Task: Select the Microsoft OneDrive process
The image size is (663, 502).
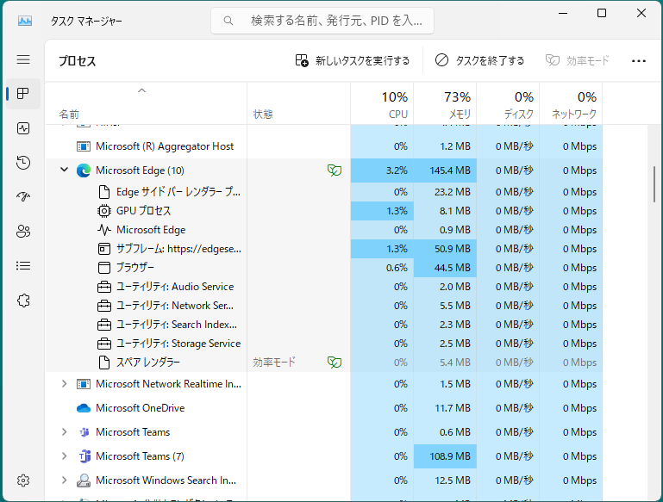Action: tap(324, 408)
